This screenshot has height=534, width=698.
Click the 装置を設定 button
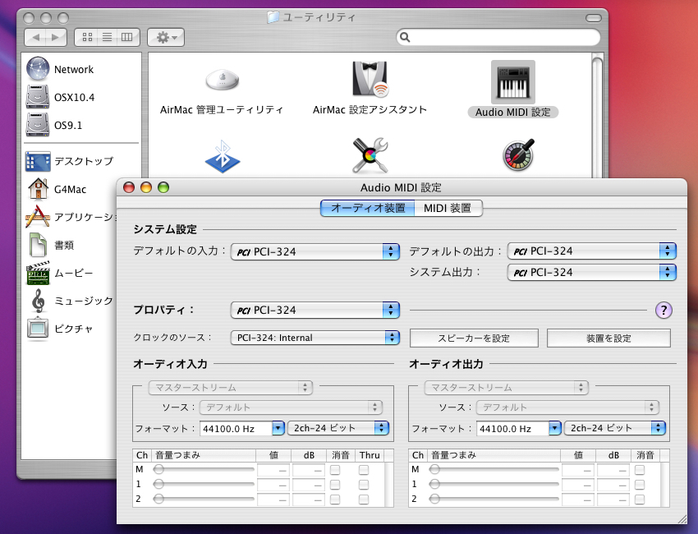click(608, 338)
